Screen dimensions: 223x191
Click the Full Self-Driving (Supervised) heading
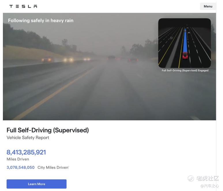click(x=48, y=130)
